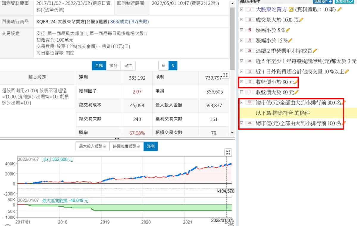Image resolution: width=357 pixels, height=226 pixels.
Task: Toggle checkbox for 漲幅小於 15 %
Action: pyautogui.click(x=242, y=40)
